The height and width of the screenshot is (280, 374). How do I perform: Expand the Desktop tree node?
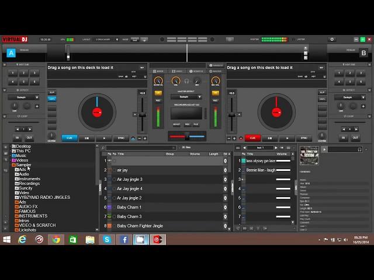coord(11,146)
